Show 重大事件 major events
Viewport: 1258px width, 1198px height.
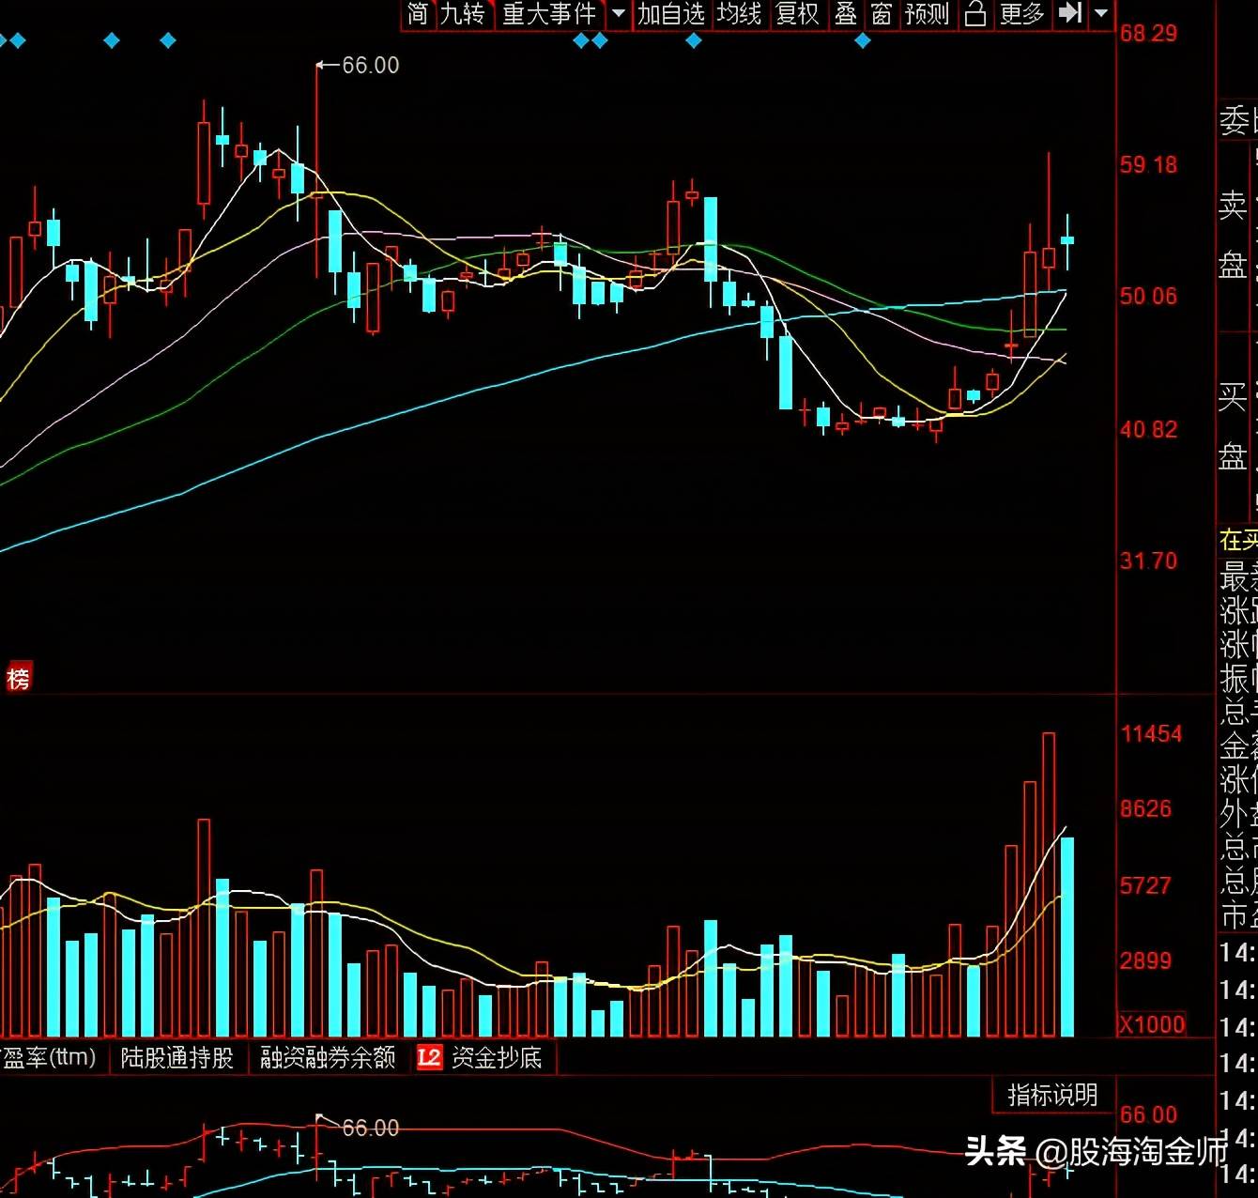(x=550, y=14)
